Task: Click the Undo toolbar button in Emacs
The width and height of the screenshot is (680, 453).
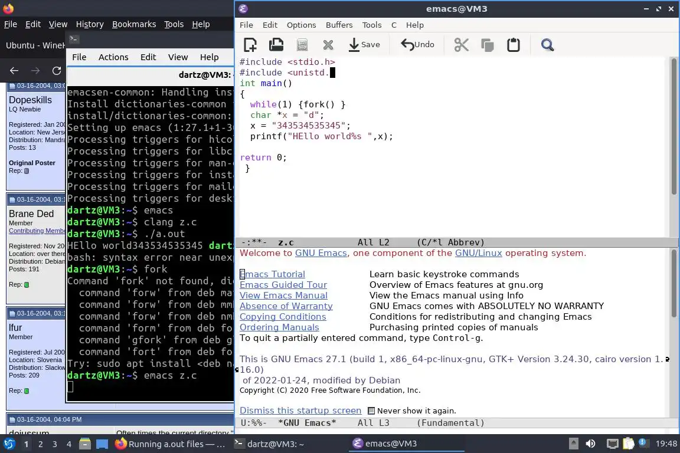Action: [x=417, y=45]
